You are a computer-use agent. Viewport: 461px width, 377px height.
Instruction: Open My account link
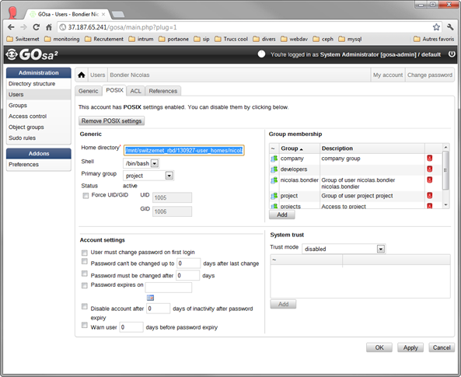388,75
